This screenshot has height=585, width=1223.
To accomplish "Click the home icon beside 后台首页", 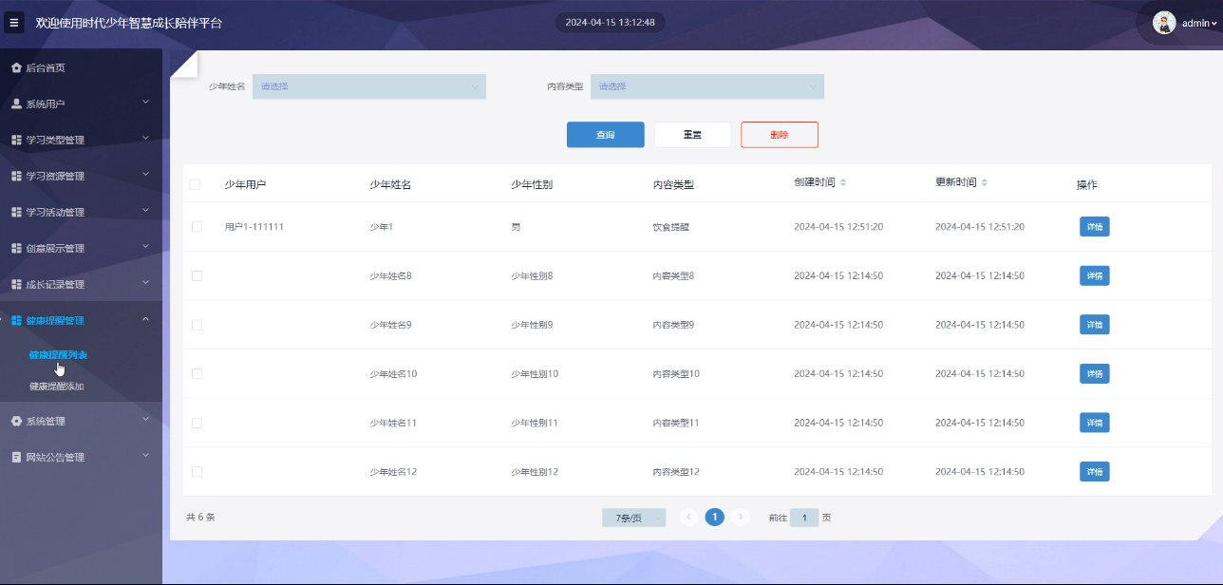I will [16, 68].
